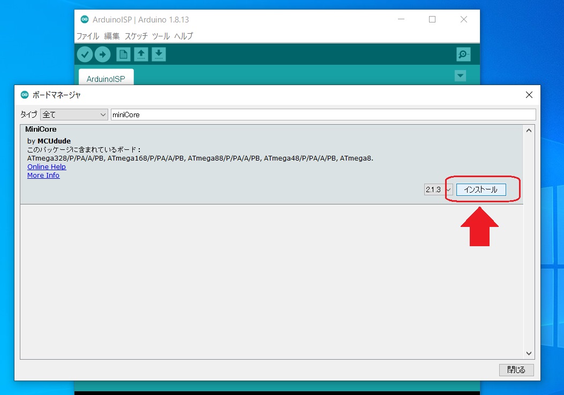Click the Verify checkmark icon in Arduino toolbar
This screenshot has width=564, height=395.
(85, 55)
